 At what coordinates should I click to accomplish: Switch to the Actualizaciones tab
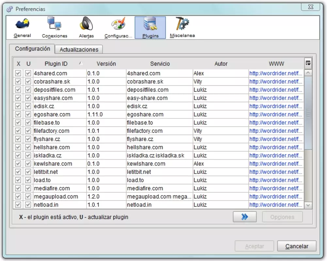[x=79, y=50]
